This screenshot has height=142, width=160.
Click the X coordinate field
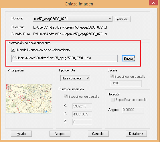point(82,106)
